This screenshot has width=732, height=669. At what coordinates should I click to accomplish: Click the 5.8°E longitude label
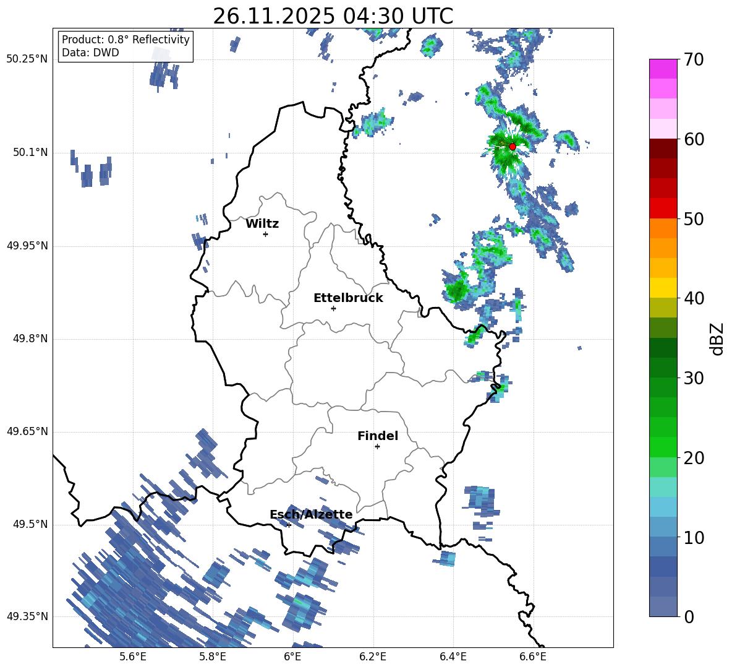click(x=213, y=657)
